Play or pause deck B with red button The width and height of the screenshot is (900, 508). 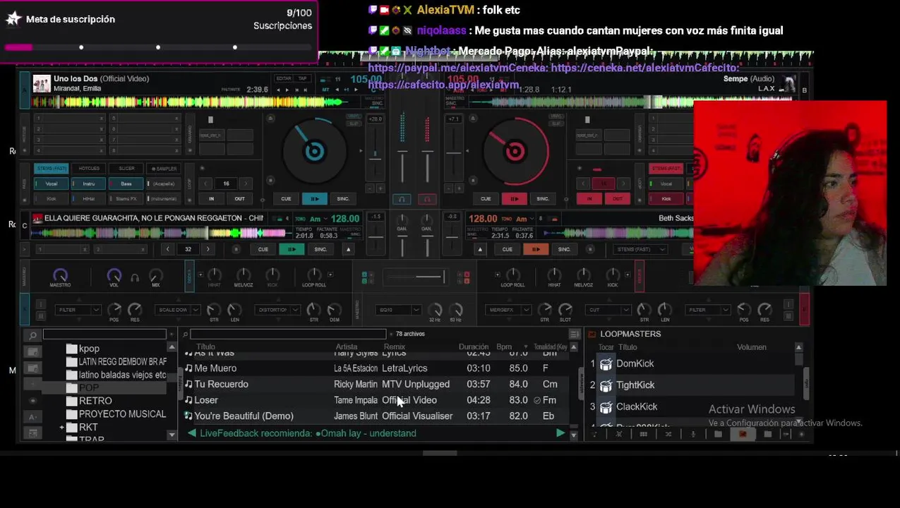(x=514, y=199)
